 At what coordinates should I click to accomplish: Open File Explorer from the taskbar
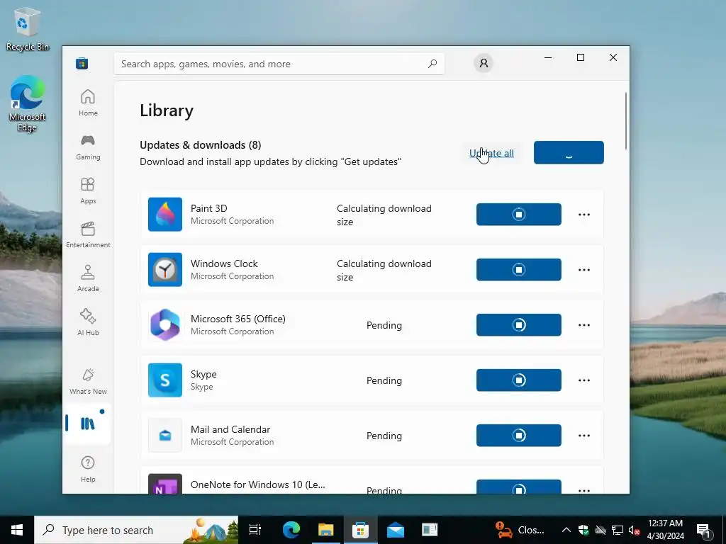(326, 530)
